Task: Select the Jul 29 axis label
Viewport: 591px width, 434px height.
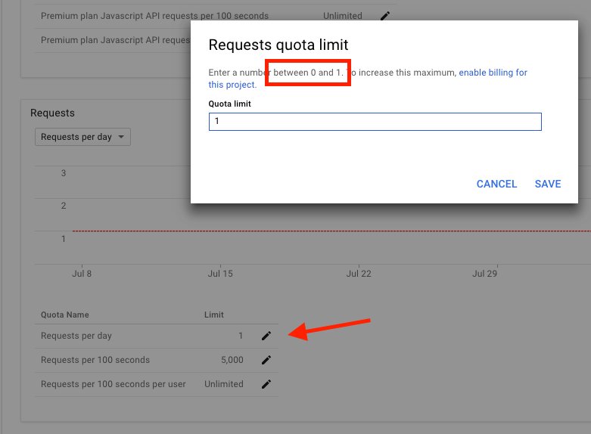Action: (x=485, y=274)
